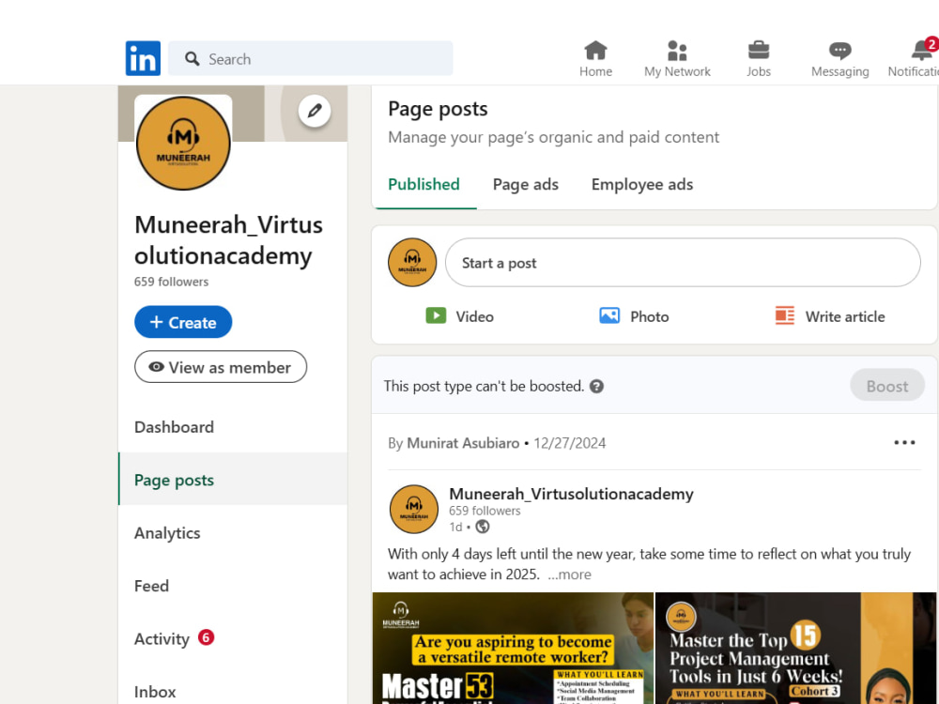
Task: Type in the Search field
Action: (x=310, y=58)
